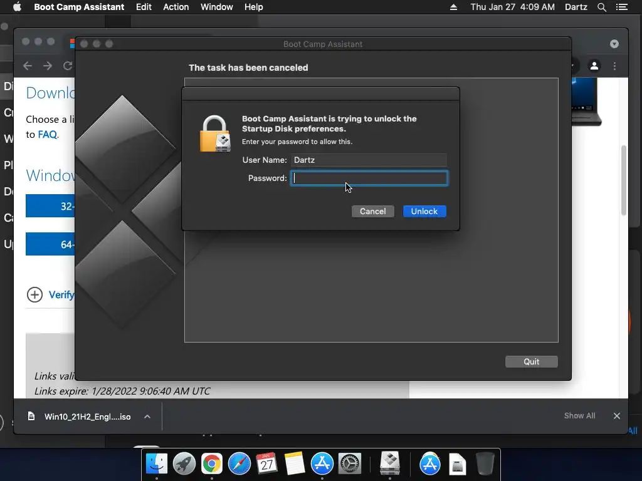Follow the FAQ link on the page
Screen dimensions: 642x481
tap(48, 135)
